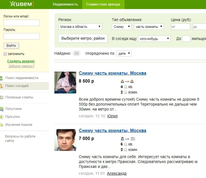
Task: Switch to the Недвижимость tab
Action: tap(65, 4)
